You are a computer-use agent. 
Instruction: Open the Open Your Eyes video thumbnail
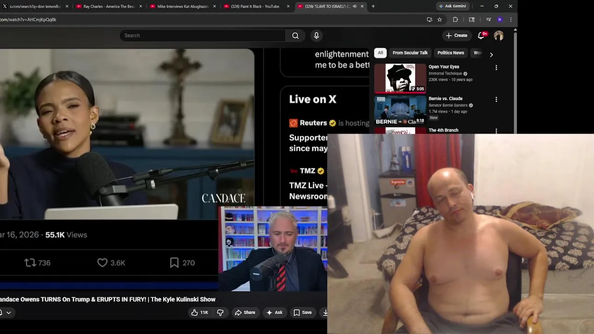point(400,78)
